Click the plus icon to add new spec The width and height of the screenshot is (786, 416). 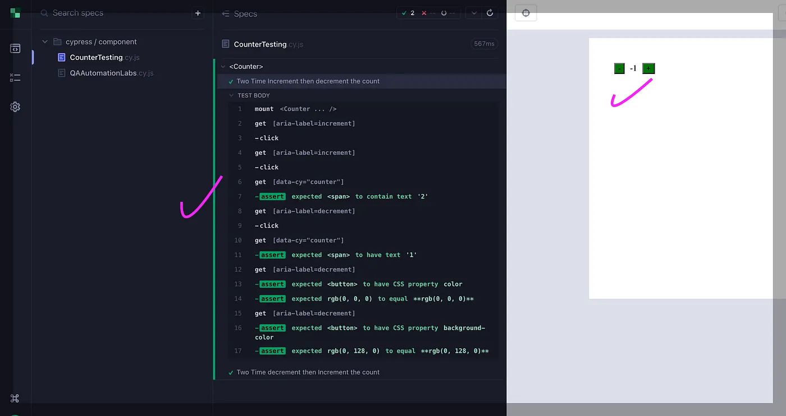coord(198,13)
